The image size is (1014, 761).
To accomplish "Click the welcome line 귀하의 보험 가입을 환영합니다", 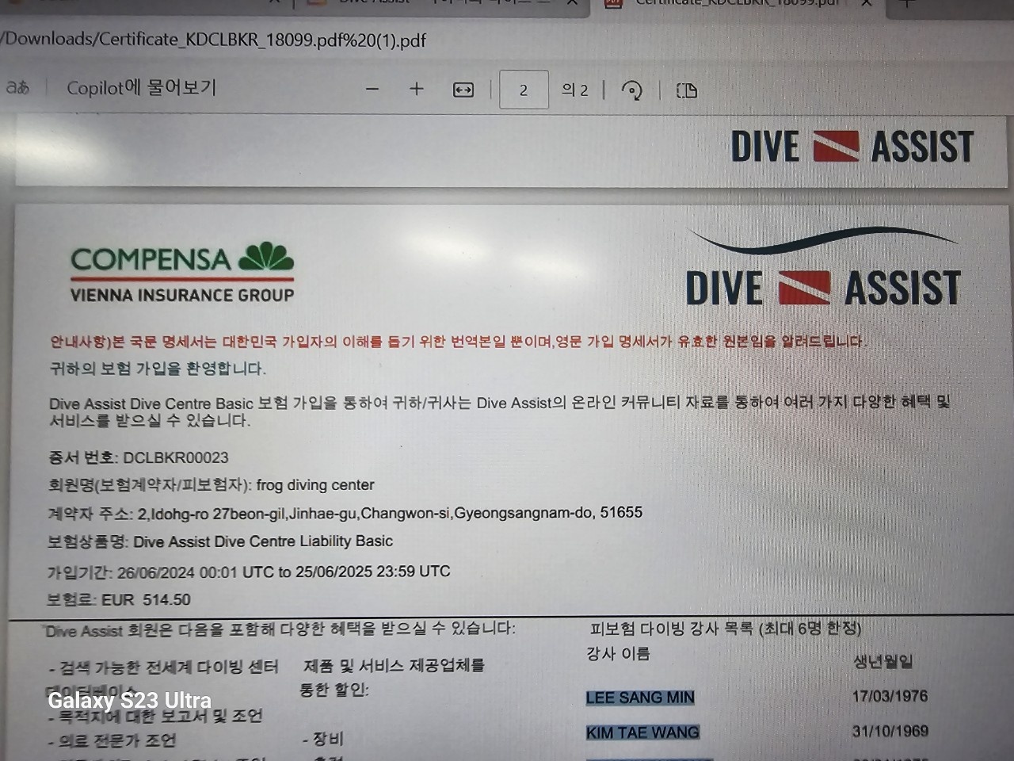I will (x=158, y=369).
